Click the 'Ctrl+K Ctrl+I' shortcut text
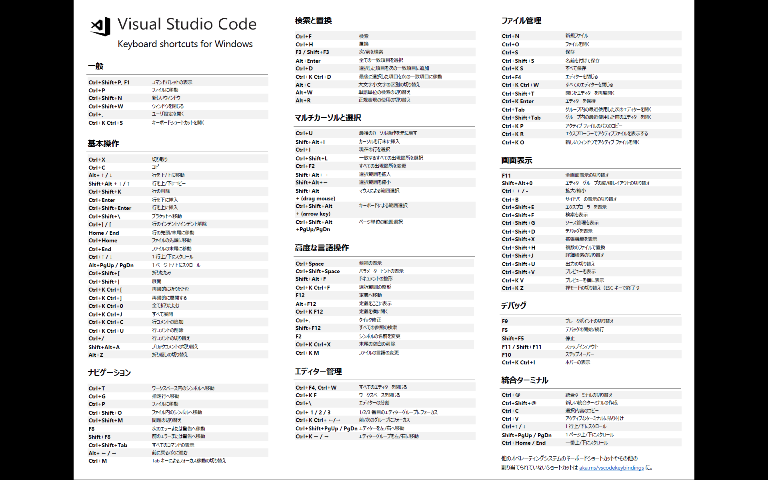Screen dimensions: 768x480 tap(518, 362)
